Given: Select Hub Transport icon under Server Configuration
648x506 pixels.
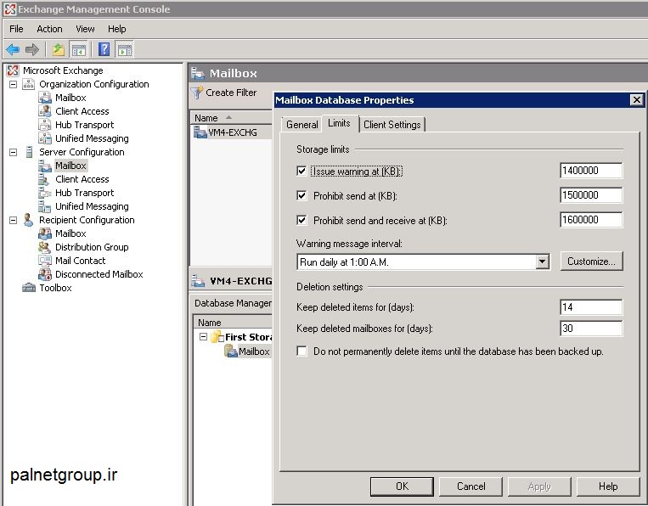Looking at the screenshot, I should (45, 193).
